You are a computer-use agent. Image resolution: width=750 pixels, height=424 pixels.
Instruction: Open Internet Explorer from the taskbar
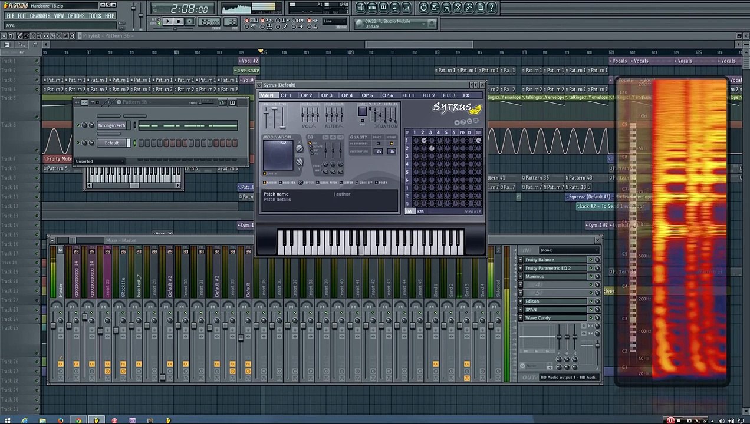24,420
